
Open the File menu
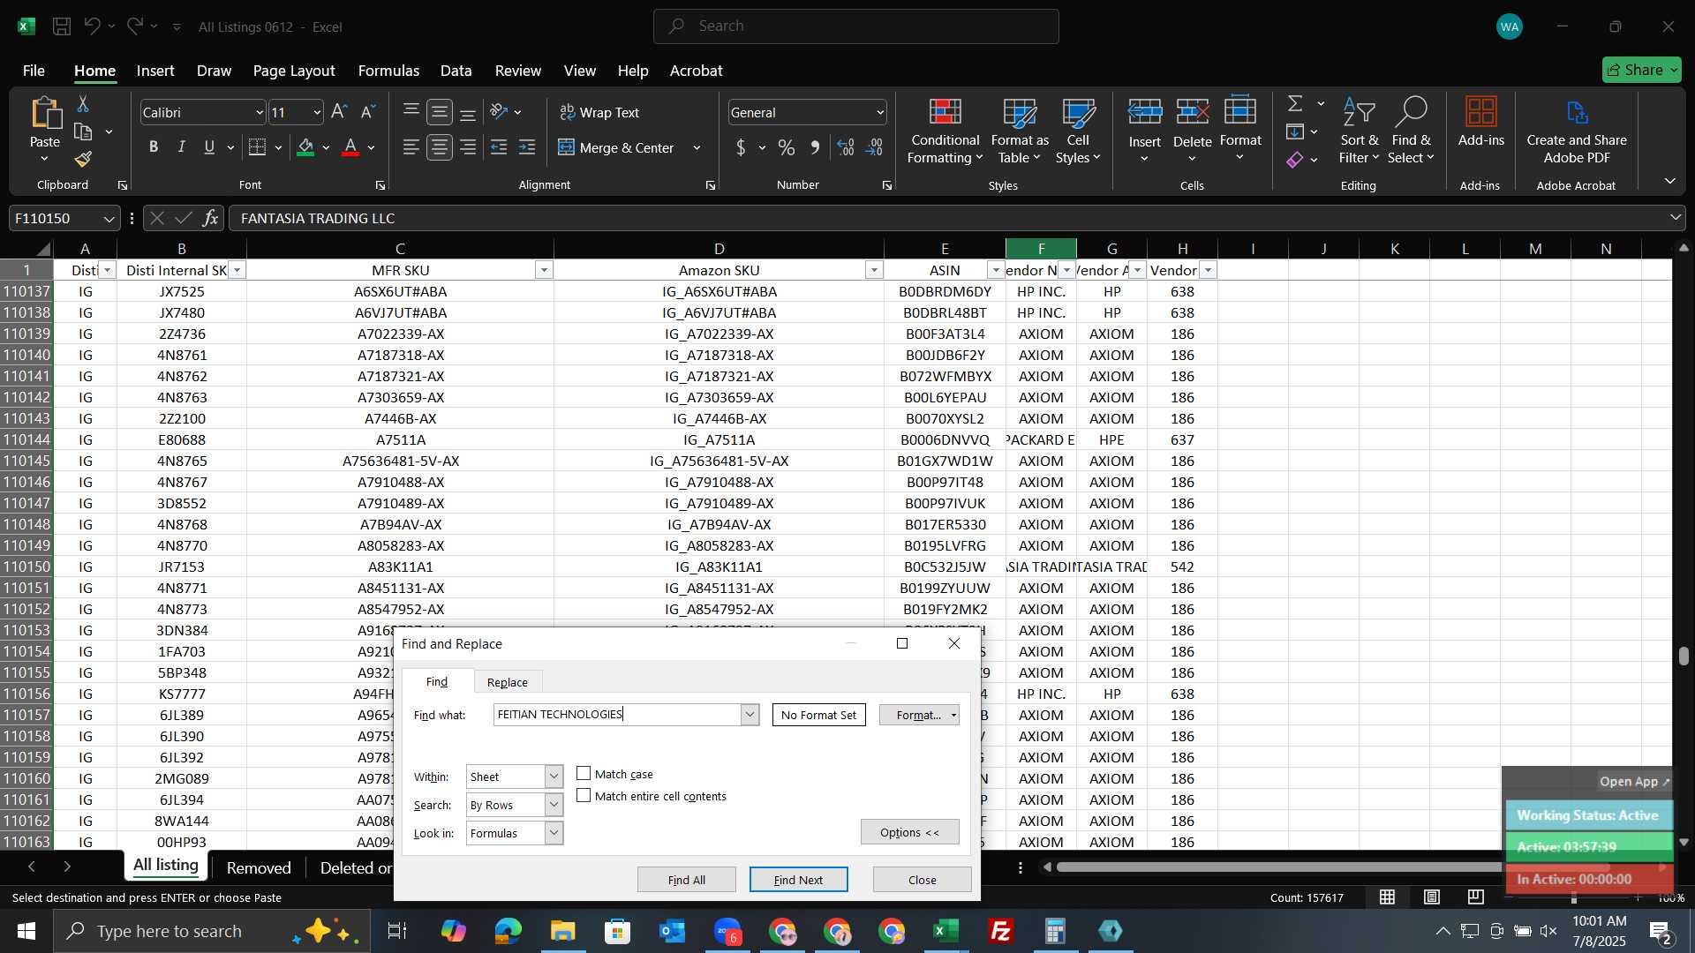tap(34, 71)
